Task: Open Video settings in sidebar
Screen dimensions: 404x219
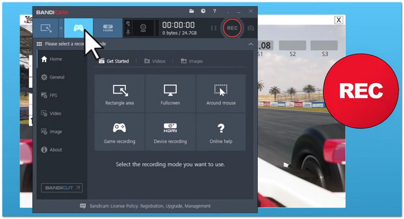Action: (51, 114)
